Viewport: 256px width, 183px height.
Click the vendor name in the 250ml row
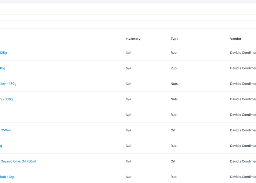coord(243,130)
